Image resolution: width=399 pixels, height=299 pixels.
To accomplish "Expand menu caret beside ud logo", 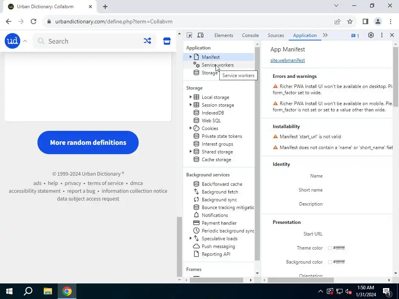I will pos(25,41).
